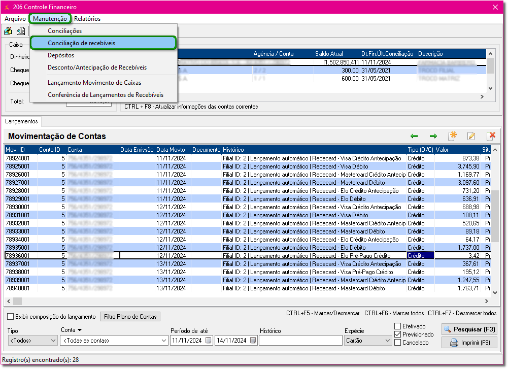This screenshot has height=369, width=508.
Task: Open the Conta accounts dropdown
Action: (162, 341)
